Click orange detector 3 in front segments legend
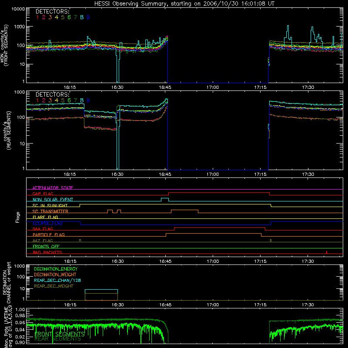This screenshot has width=348, height=348. 50,17
